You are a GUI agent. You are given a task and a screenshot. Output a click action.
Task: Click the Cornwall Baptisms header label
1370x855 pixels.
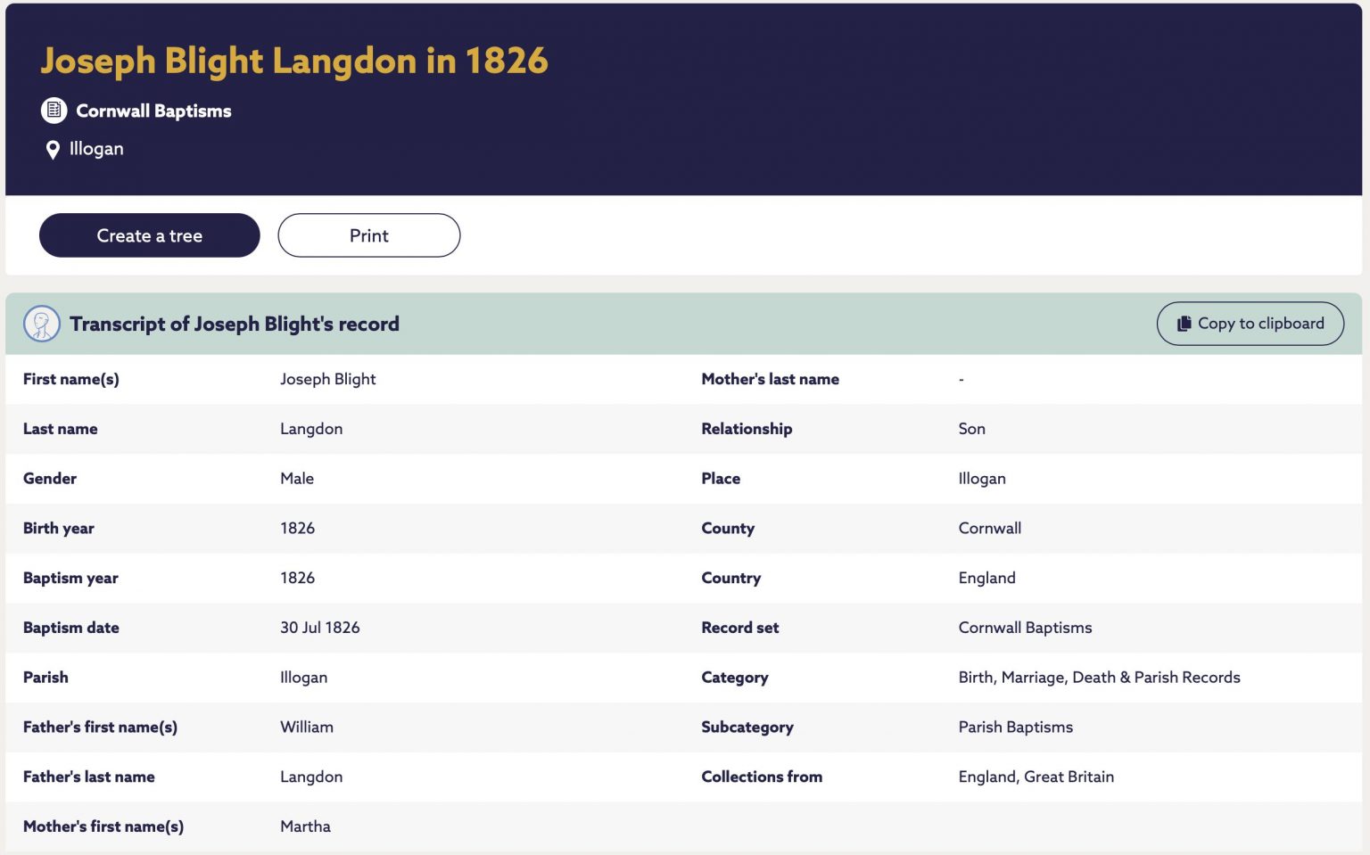point(153,111)
